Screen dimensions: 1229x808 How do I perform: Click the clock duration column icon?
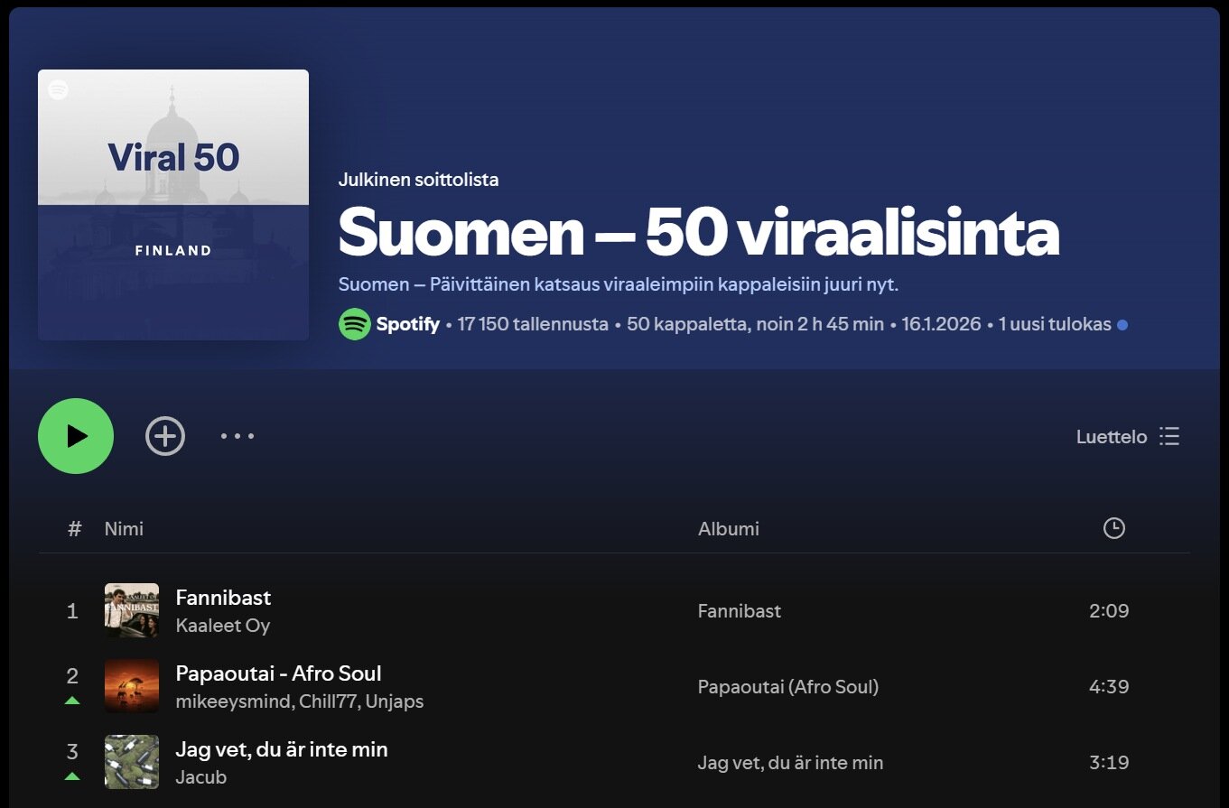[x=1113, y=528]
